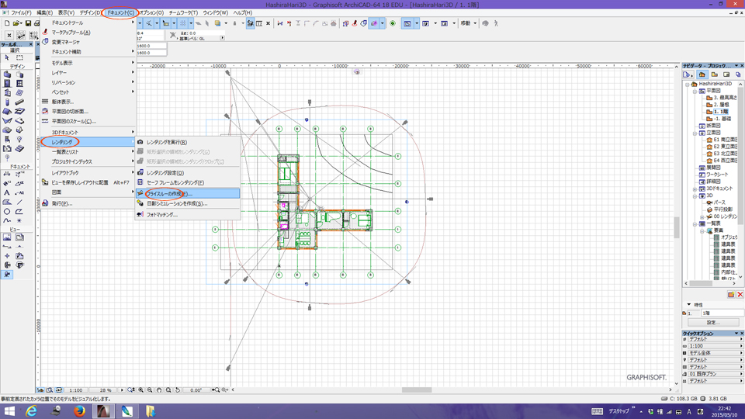Collapse the 平面図 tree node in Navigator
This screenshot has height=419, width=745.
(x=695, y=91)
